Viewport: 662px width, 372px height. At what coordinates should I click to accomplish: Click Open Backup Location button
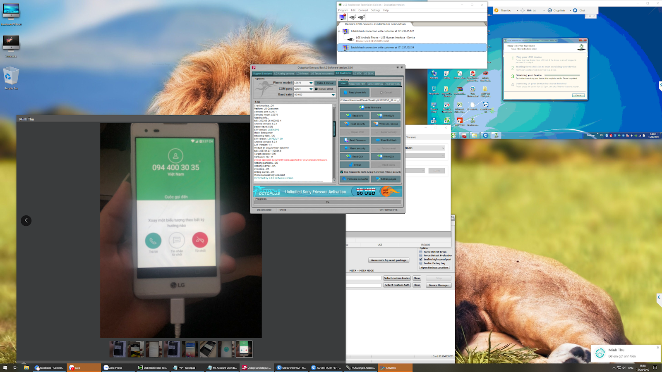coord(434,267)
